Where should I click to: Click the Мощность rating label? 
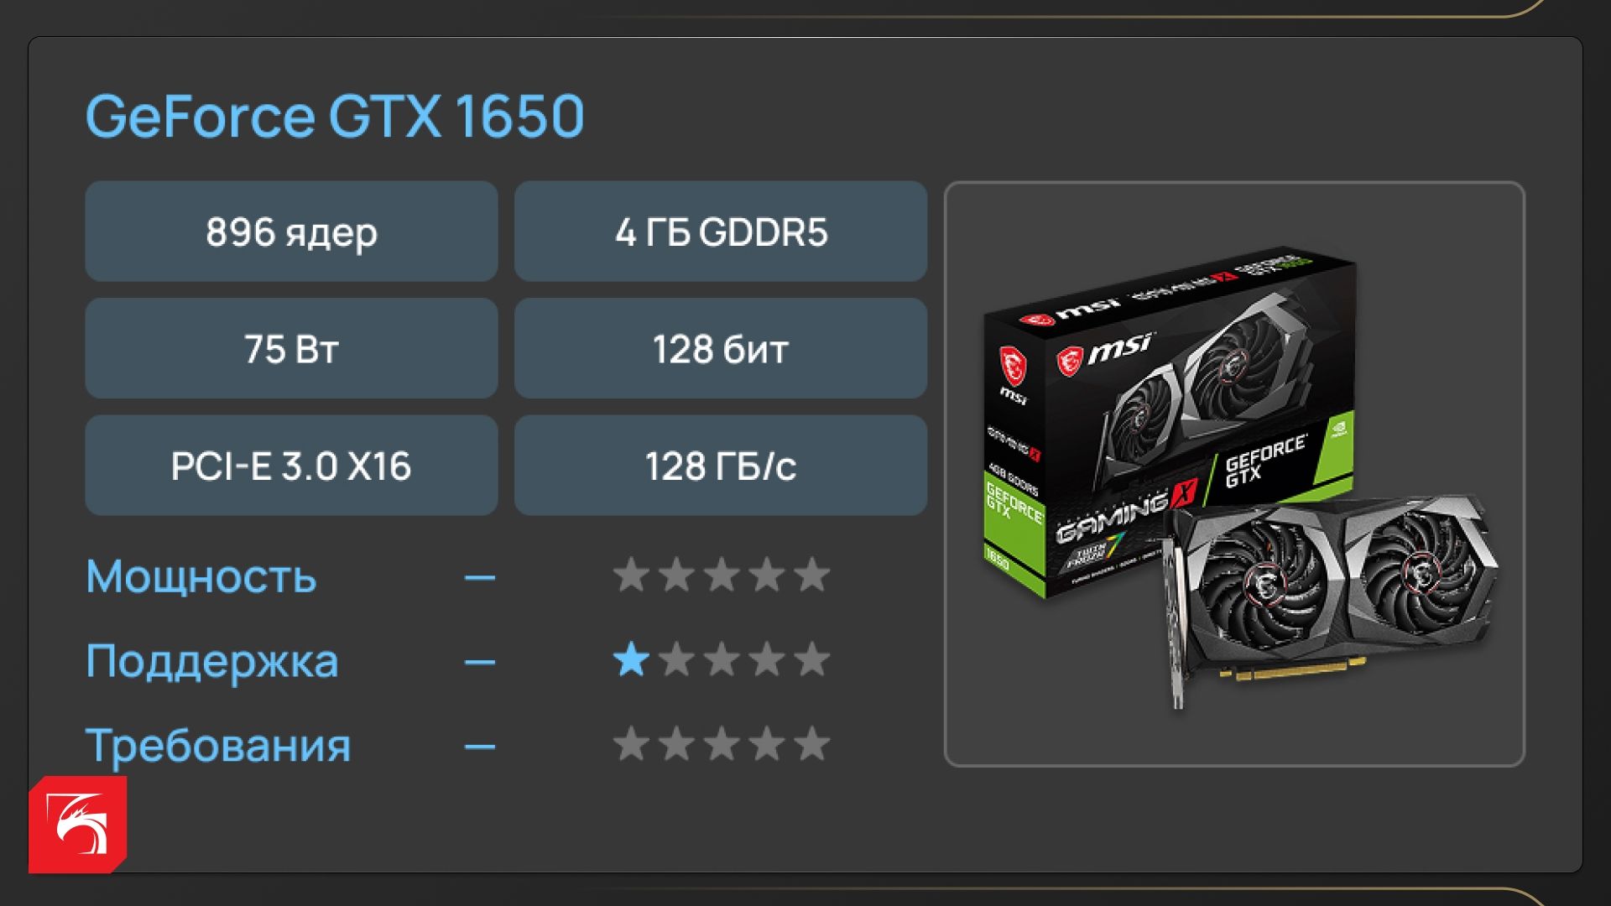[201, 577]
